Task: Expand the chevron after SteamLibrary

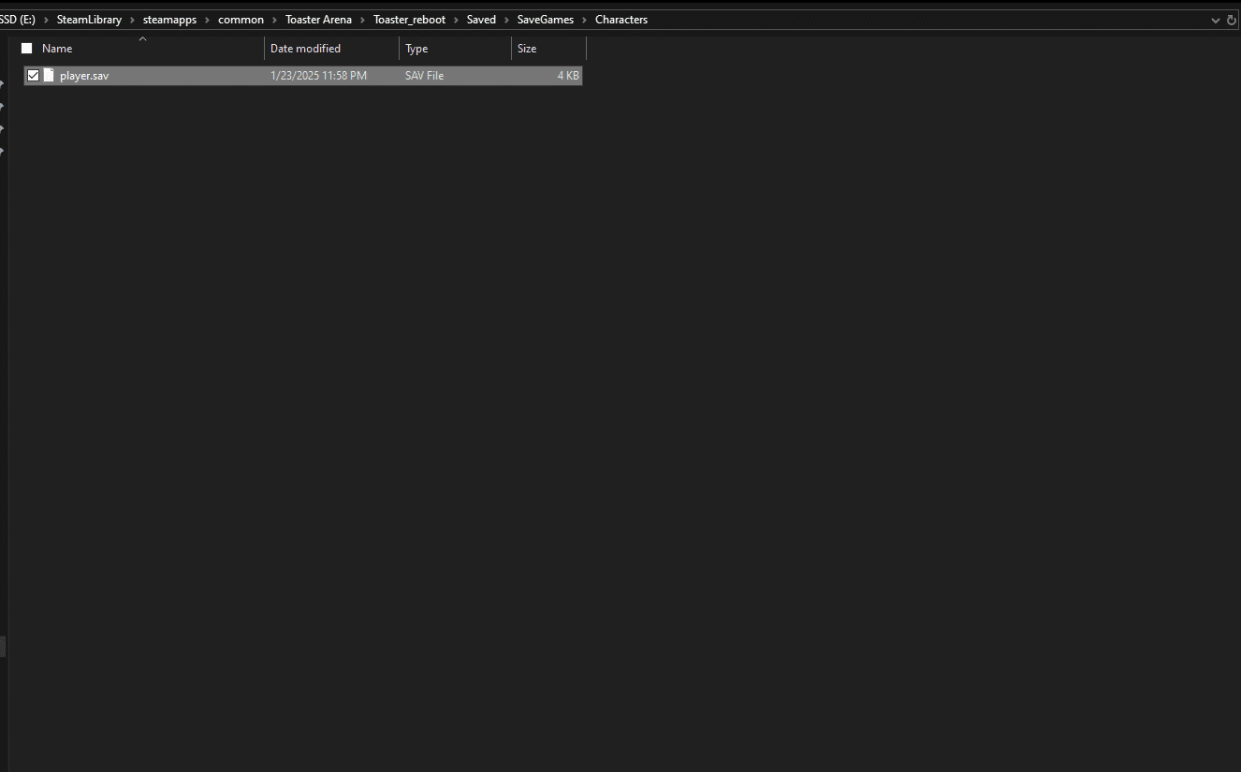Action: pyautogui.click(x=132, y=20)
